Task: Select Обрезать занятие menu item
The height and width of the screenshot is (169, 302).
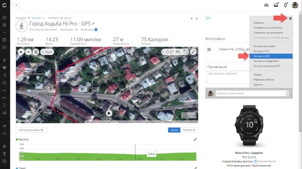Action: click(x=264, y=80)
